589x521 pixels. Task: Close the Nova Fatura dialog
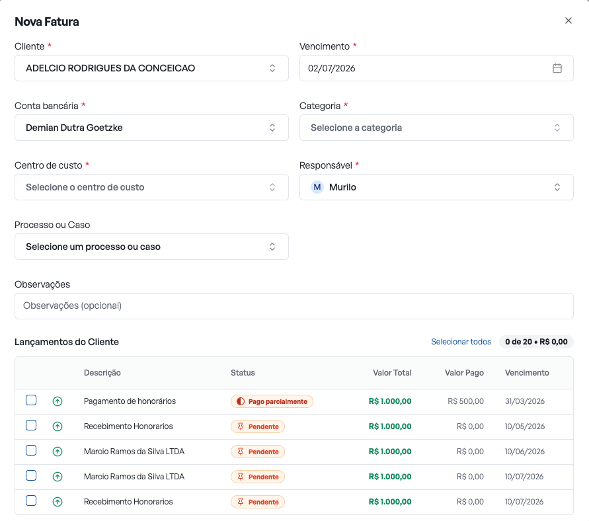tap(569, 20)
